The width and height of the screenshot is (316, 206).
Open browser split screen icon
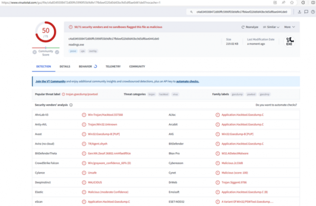313,2
